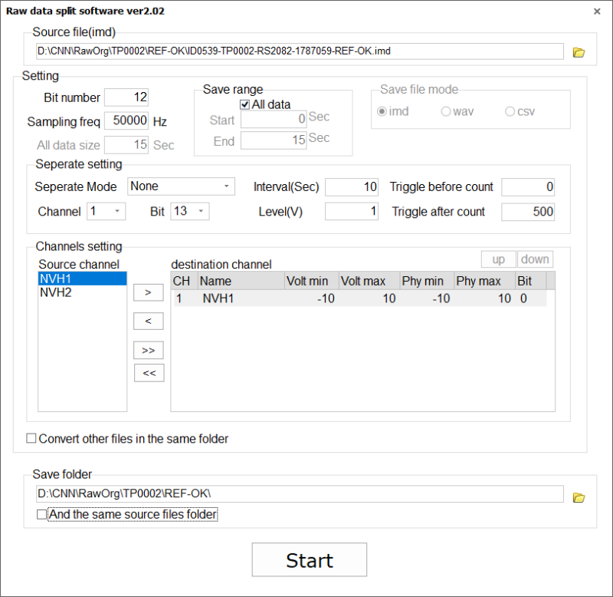The image size is (613, 597).
Task: Enable Convert other files in same folder
Action: [31, 438]
